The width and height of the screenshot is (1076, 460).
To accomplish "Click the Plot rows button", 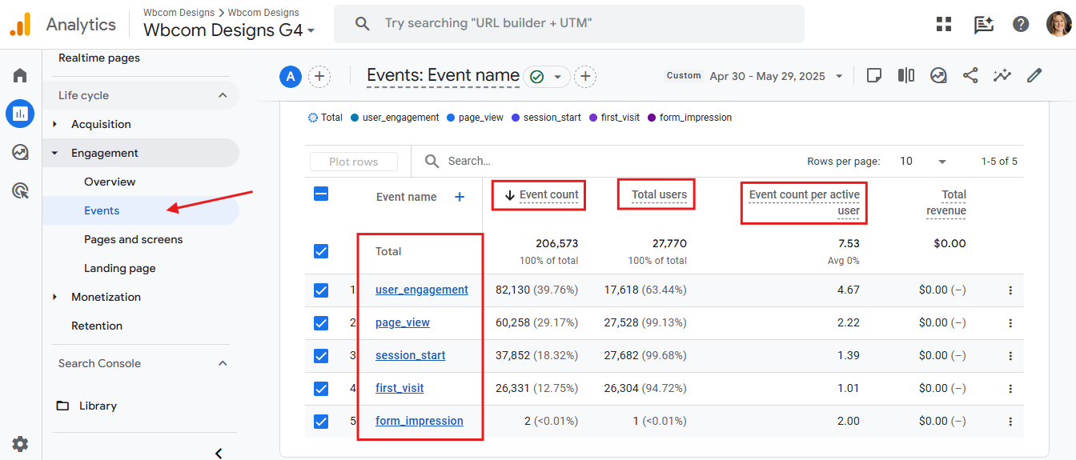I will pos(354,162).
